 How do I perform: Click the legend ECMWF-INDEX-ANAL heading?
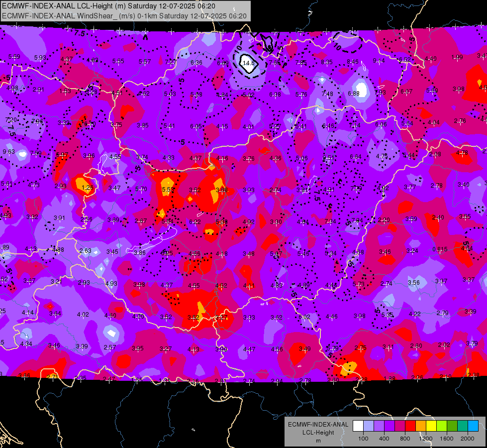(318, 425)
